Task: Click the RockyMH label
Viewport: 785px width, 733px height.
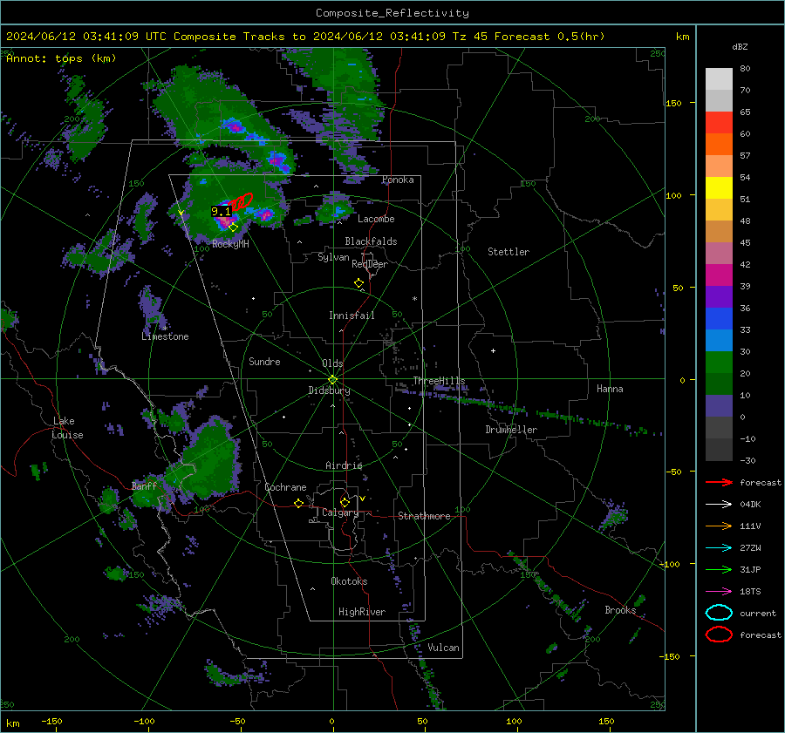Action: tap(230, 244)
